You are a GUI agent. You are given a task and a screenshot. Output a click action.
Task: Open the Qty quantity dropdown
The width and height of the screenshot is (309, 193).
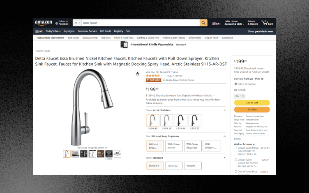[x=240, y=96]
